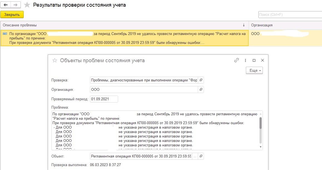Screen dimensions: 322x170
Task: Add results page to favorites with star
Action: pyautogui.click(x=27, y=5)
